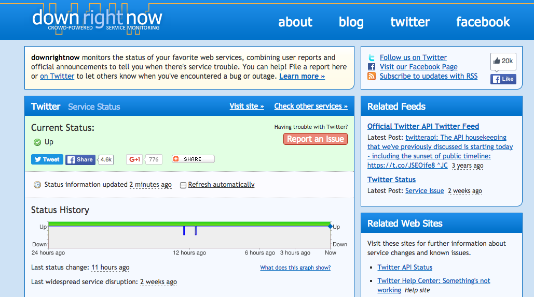Screen dimensions: 534x297
Task: Click the Tweet button
Action: [x=47, y=159]
